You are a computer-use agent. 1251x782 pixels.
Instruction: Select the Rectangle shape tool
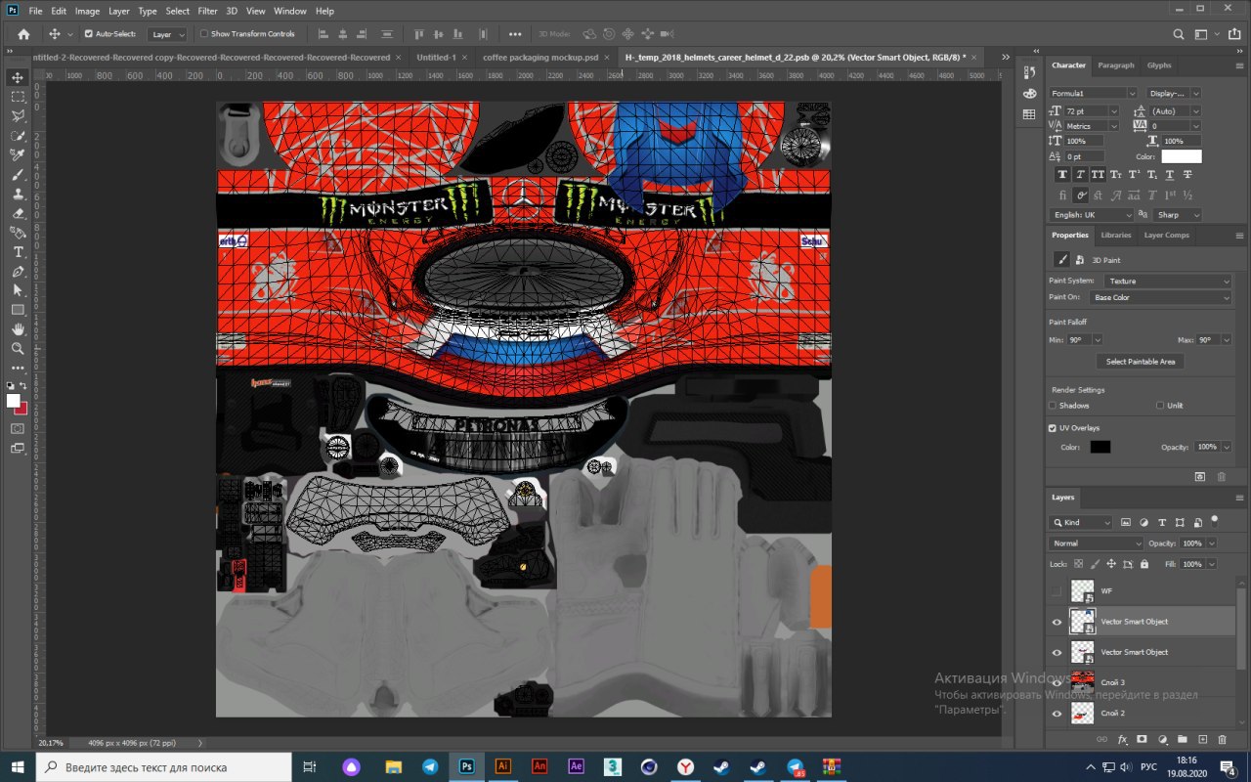18,309
